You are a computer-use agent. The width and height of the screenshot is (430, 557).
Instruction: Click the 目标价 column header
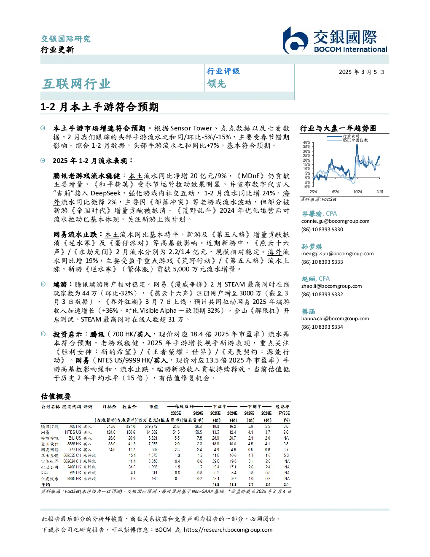(x=110, y=407)
